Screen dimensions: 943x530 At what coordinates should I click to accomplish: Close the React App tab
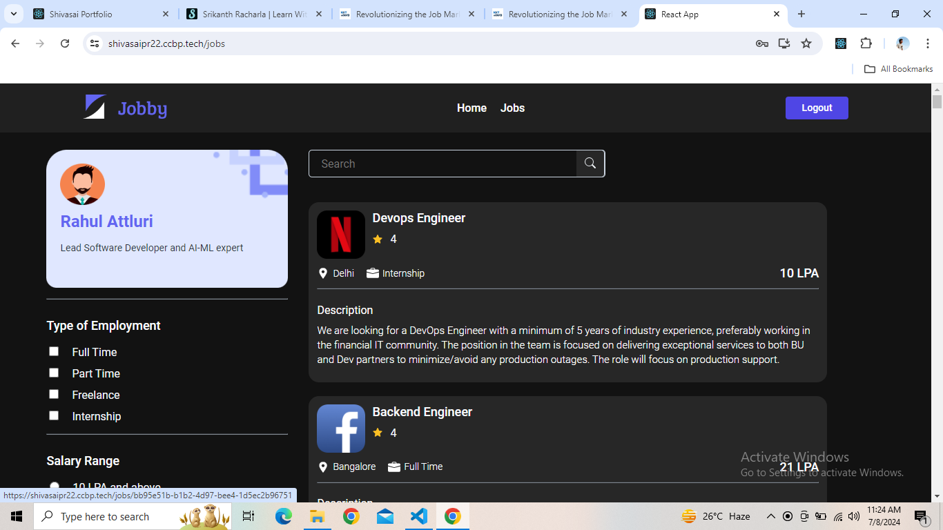click(777, 14)
